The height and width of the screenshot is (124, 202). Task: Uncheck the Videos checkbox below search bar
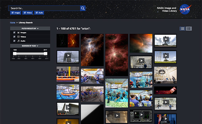click(x=25, y=12)
